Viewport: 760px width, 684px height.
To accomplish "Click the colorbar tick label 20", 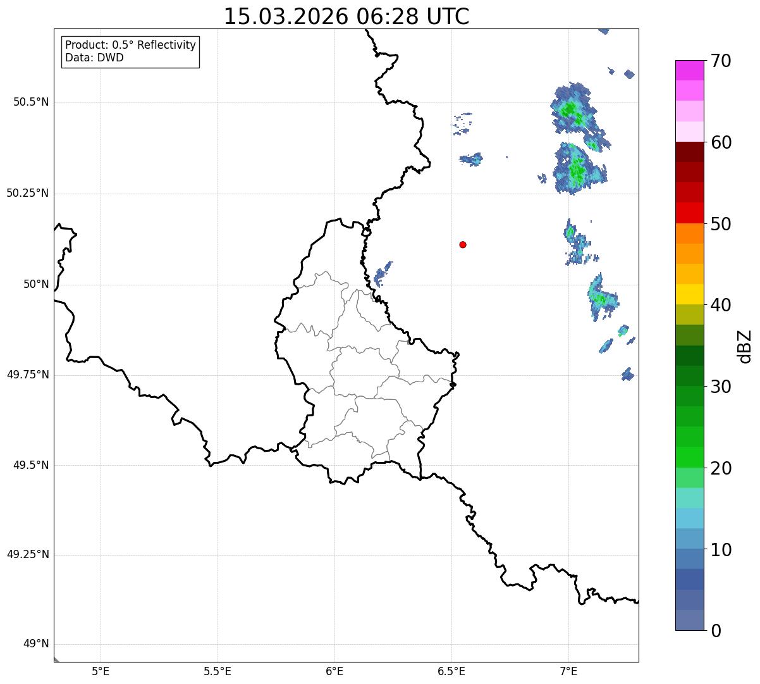I will point(721,468).
